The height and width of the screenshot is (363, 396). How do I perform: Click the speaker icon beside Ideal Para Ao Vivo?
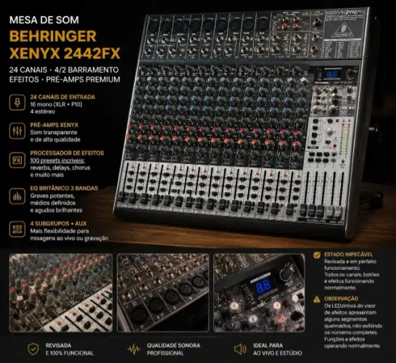pos(240,349)
